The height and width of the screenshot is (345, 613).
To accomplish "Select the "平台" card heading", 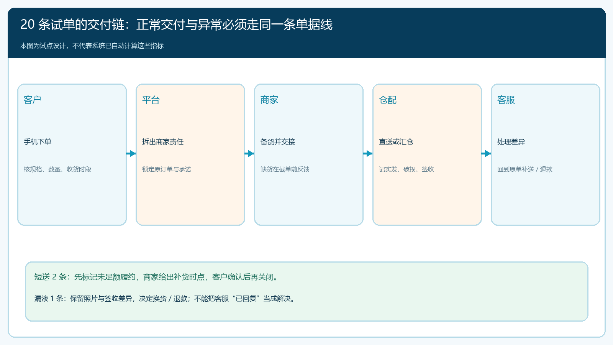I will coord(151,100).
